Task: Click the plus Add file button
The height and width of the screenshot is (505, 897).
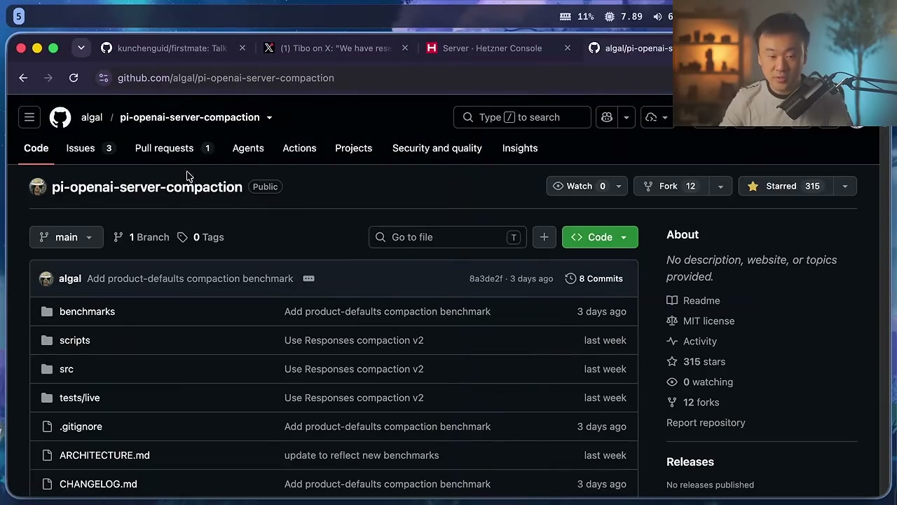Action: (544, 237)
